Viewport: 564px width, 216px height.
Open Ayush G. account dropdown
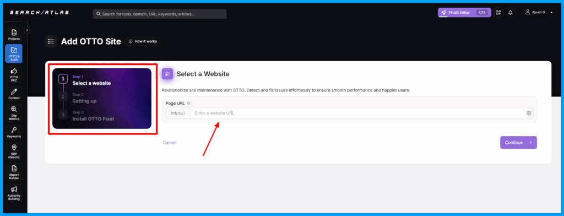pyautogui.click(x=539, y=12)
